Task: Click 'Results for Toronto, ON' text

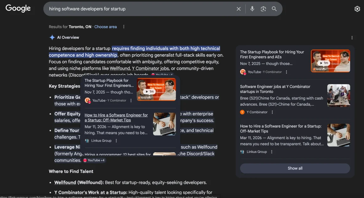Action: 70,27
